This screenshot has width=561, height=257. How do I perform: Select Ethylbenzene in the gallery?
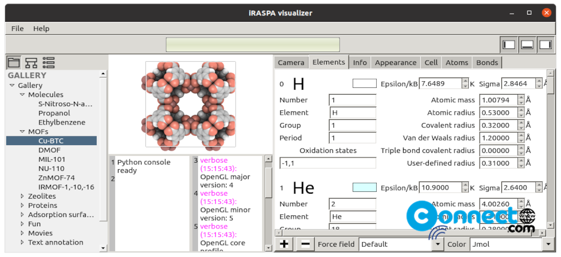(62, 122)
